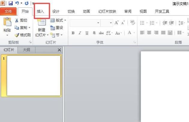189x122 pixels.
Task: Open the 版式 (Layout) dropdown
Action: tap(58, 20)
